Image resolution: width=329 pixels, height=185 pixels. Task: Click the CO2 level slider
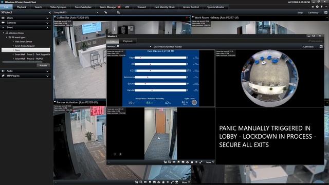(x=160, y=71)
